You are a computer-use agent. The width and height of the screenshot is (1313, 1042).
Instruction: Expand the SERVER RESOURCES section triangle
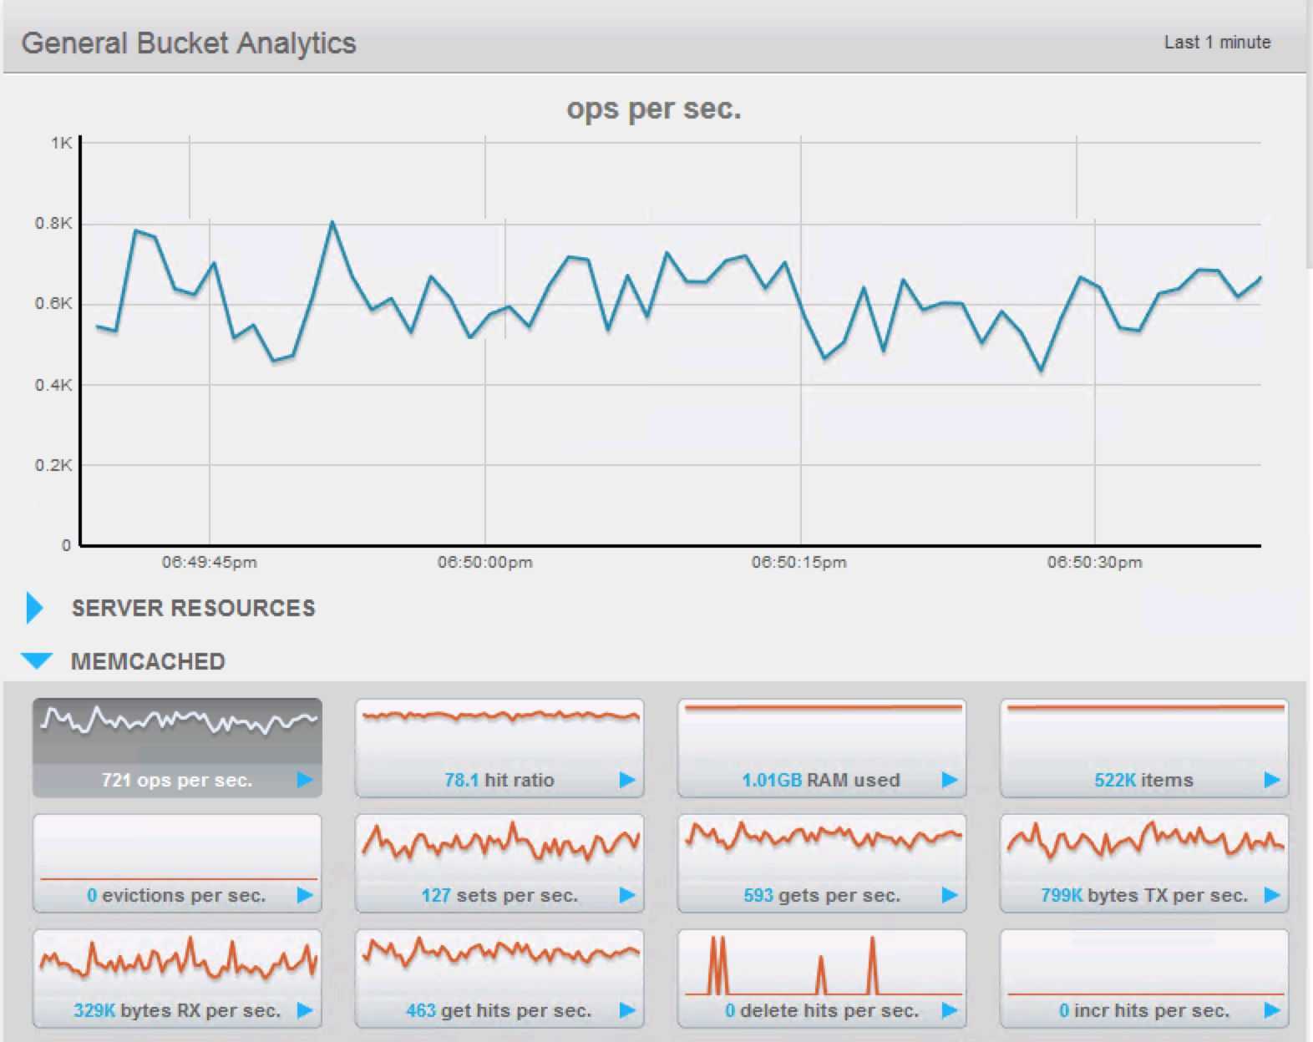pos(34,608)
